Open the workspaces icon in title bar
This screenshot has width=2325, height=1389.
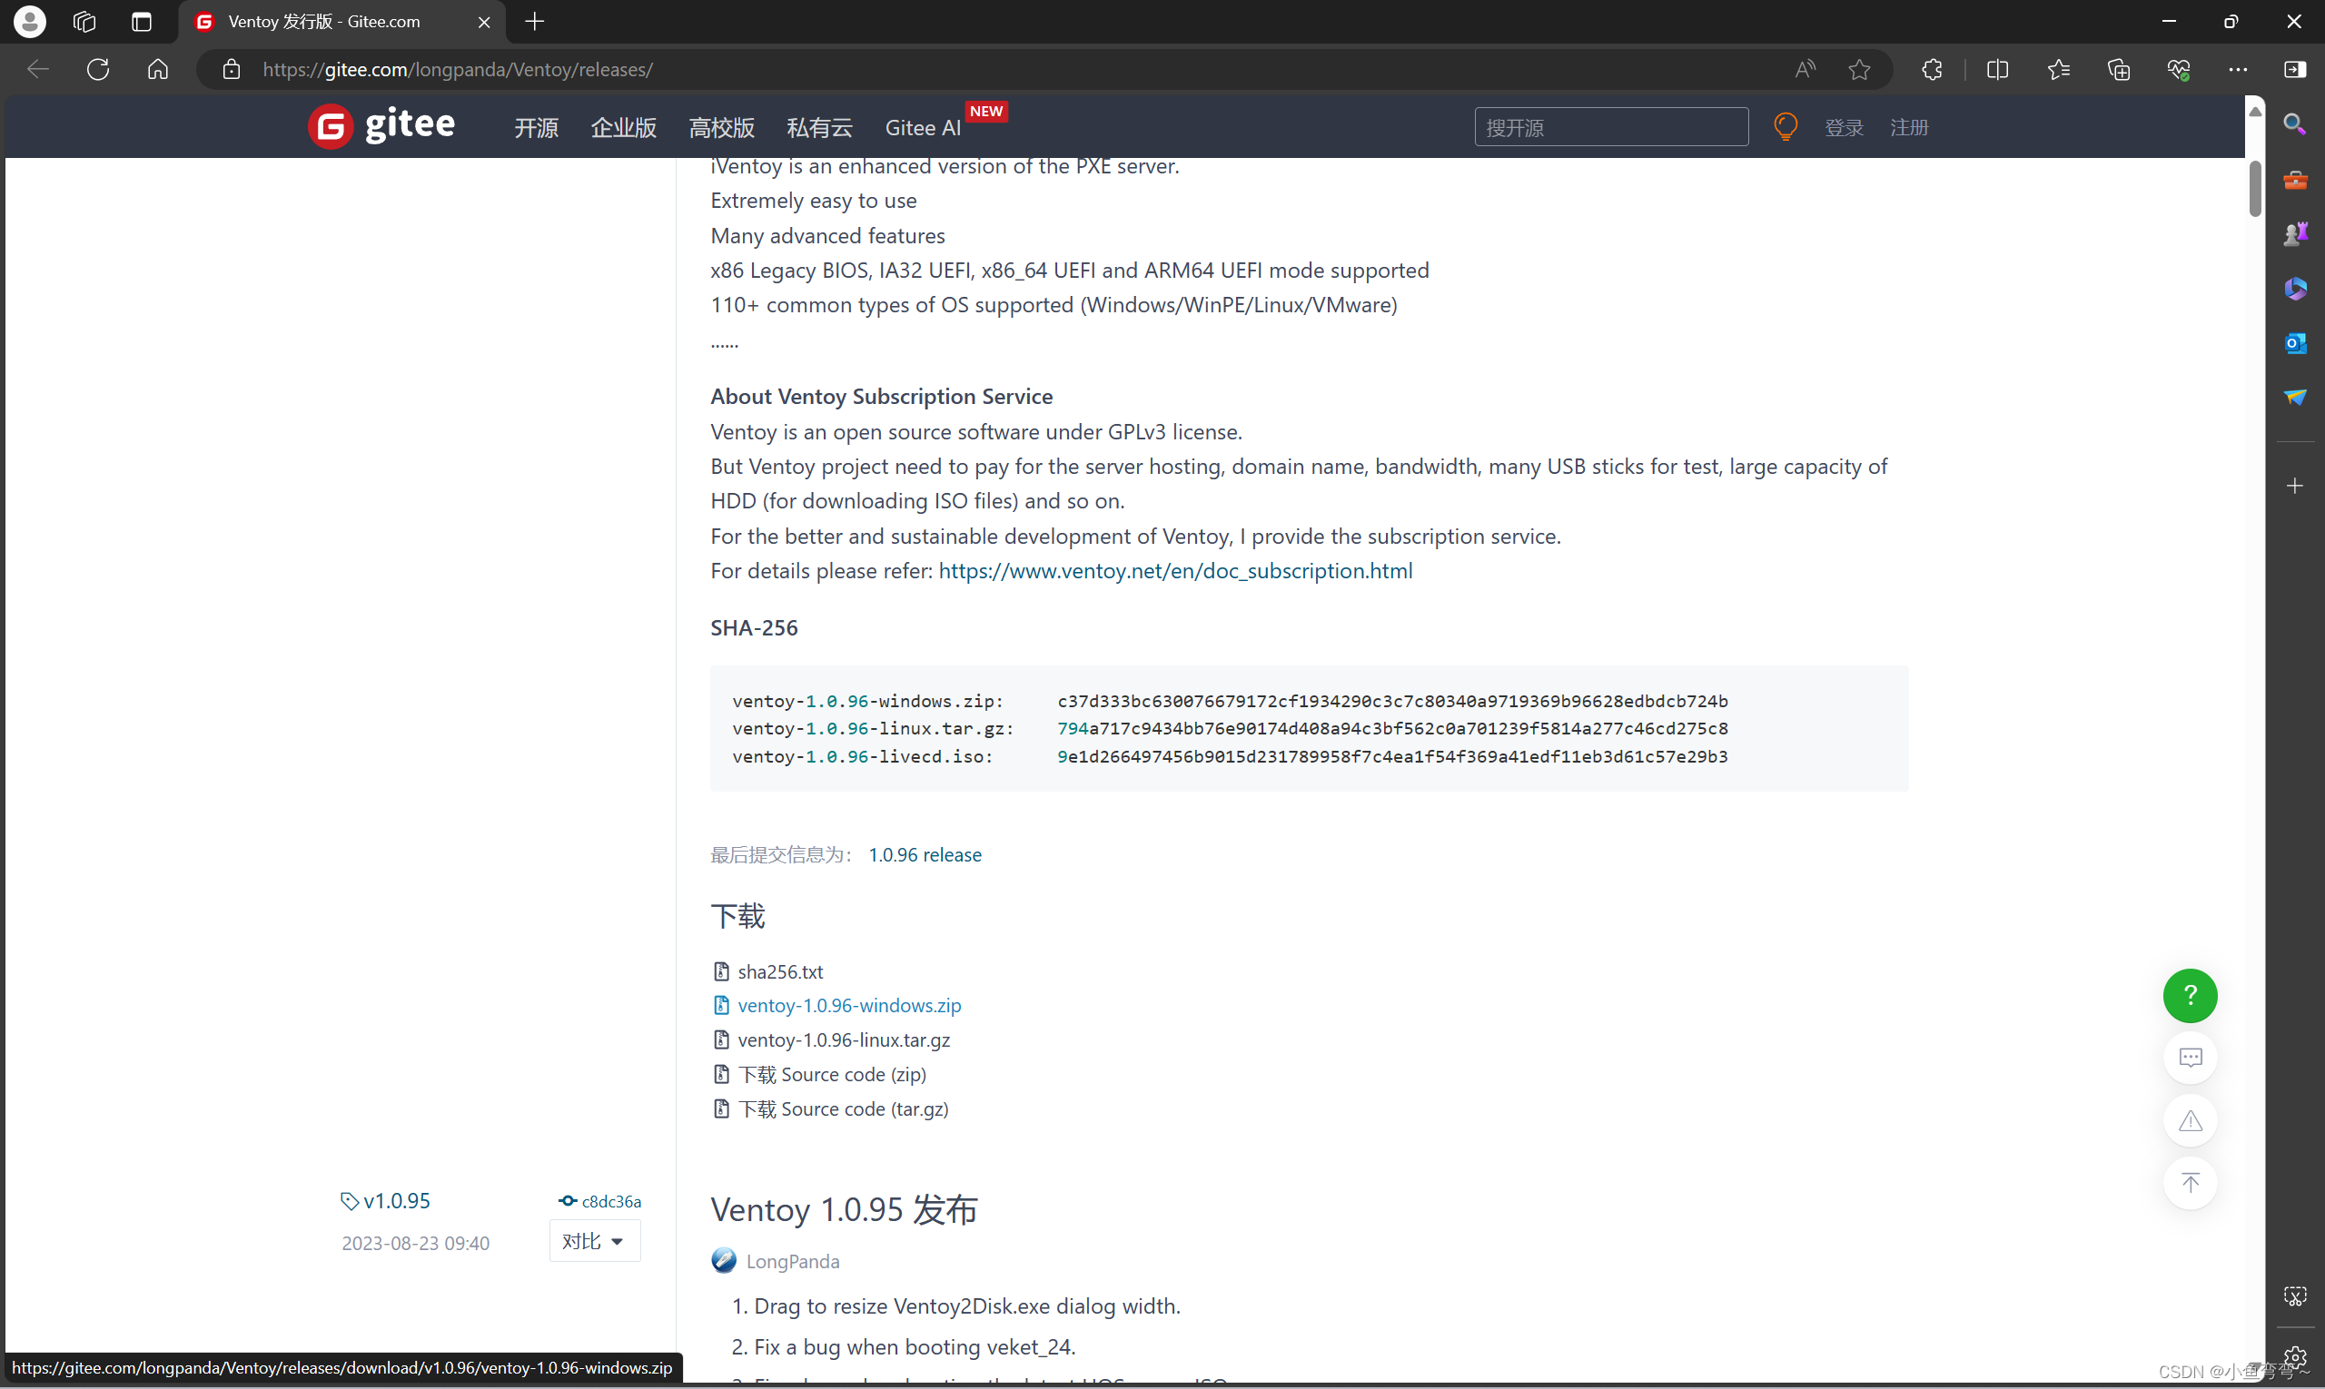[84, 22]
